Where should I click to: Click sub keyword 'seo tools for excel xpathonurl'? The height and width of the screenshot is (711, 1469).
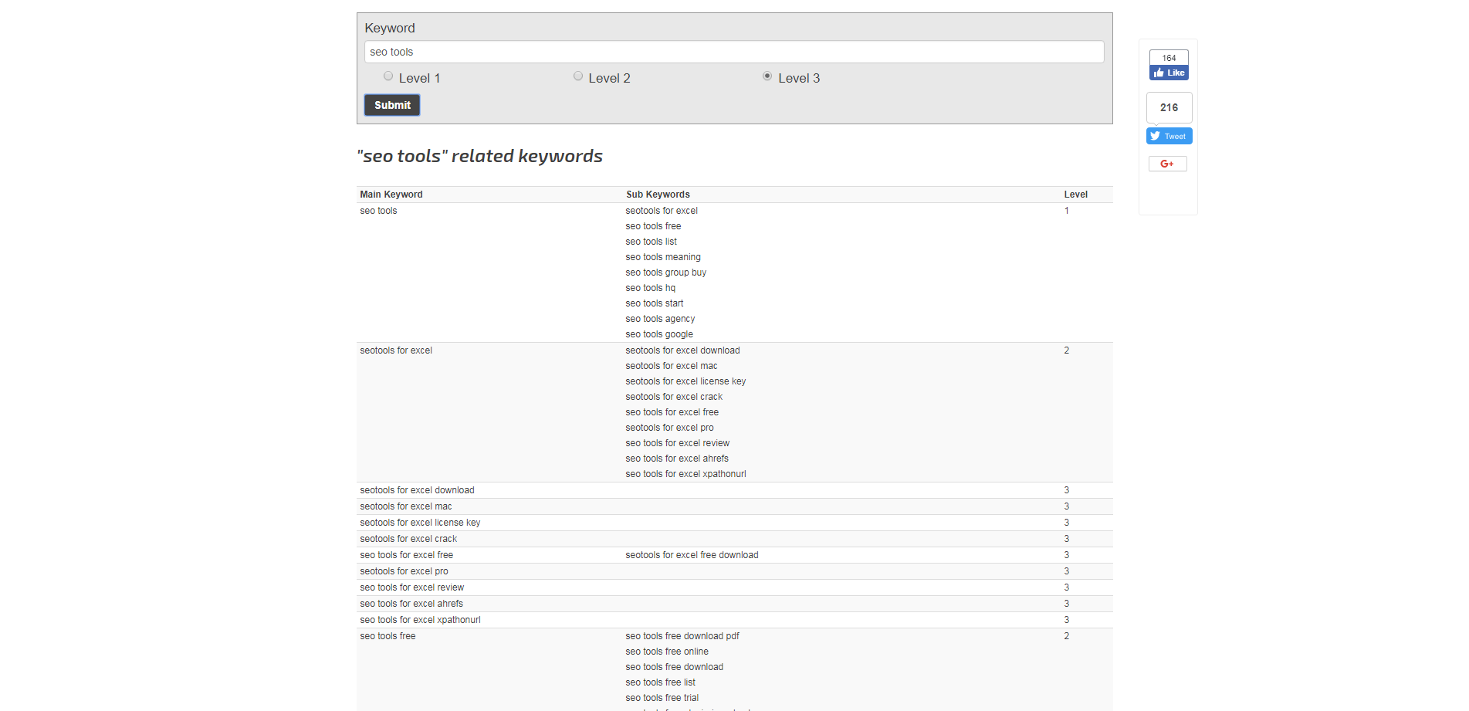pyautogui.click(x=685, y=474)
